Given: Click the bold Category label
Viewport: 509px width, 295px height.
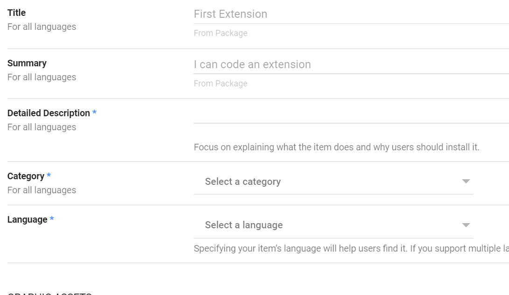Looking at the screenshot, I should coord(26,176).
